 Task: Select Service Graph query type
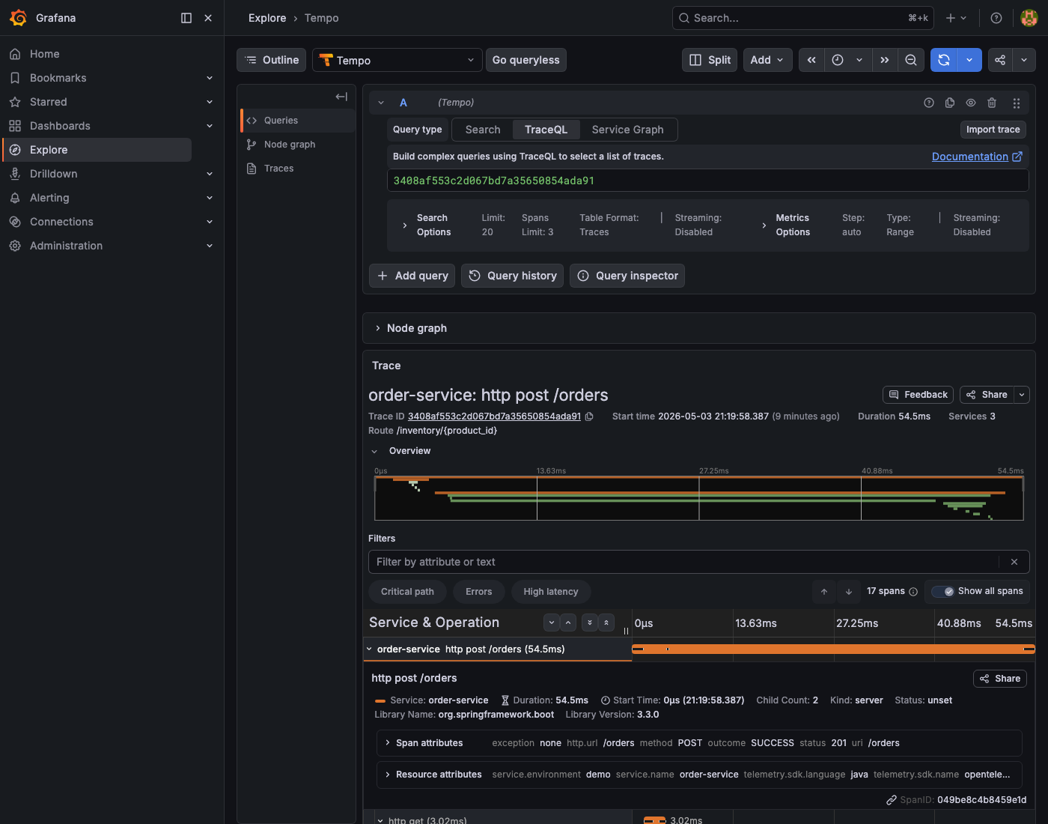pos(628,130)
